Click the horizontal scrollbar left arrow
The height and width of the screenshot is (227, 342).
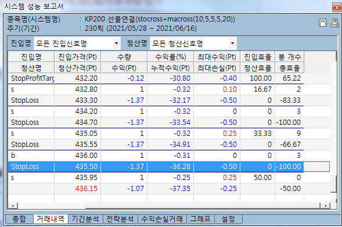click(13, 206)
